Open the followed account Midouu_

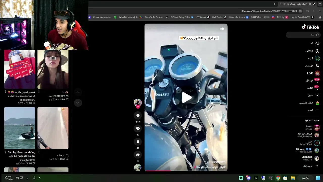(x=308, y=151)
